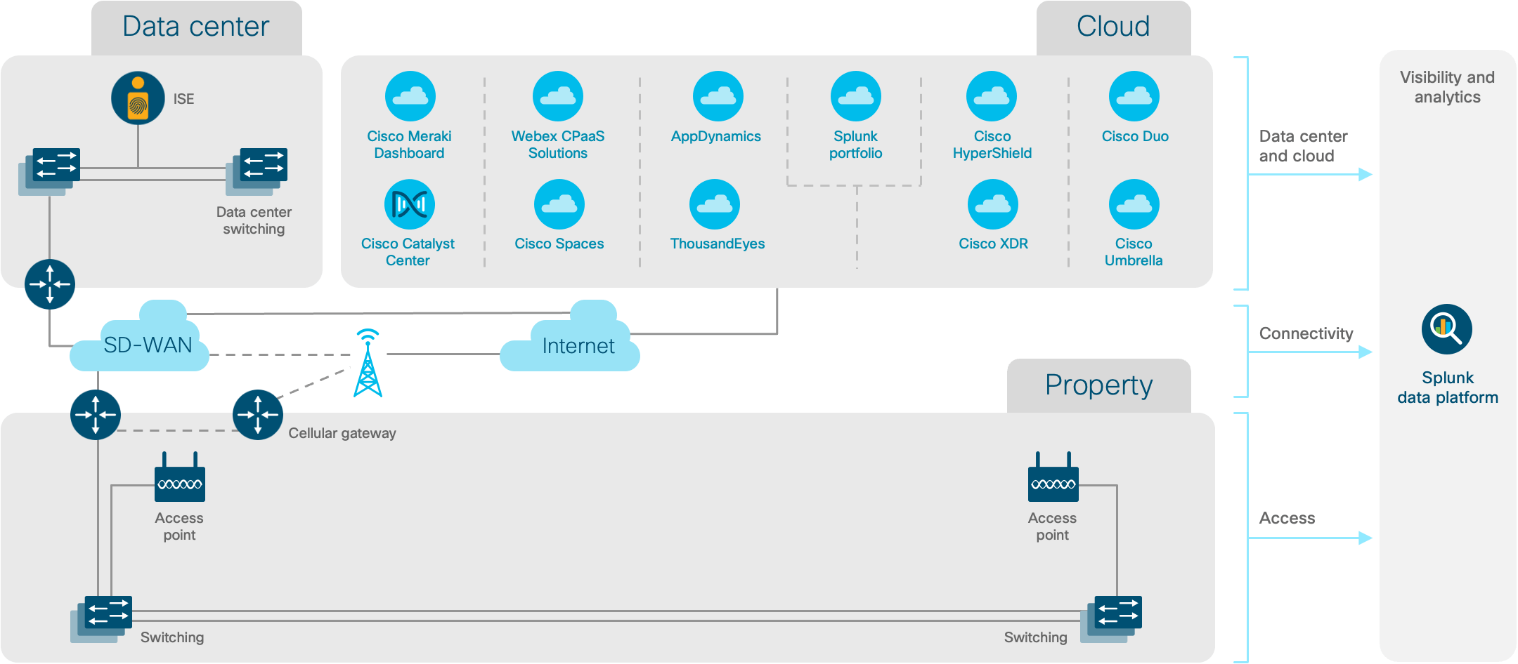Click the left Access point label
This screenshot has width=1518, height=664.
(179, 526)
